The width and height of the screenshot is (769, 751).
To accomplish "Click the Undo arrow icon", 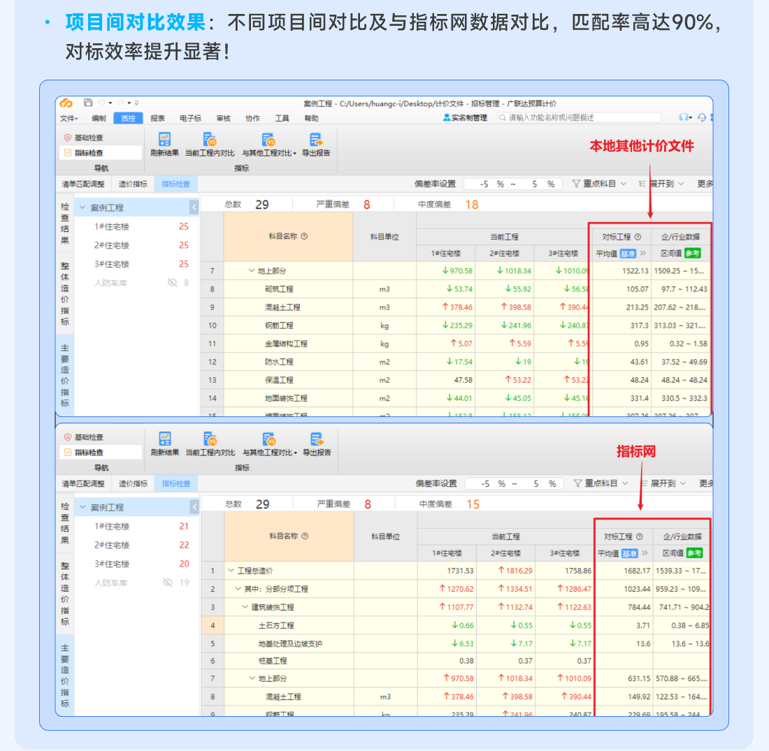I will pos(100,103).
